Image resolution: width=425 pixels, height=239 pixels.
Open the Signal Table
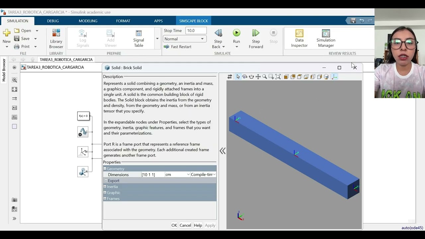pos(138,39)
